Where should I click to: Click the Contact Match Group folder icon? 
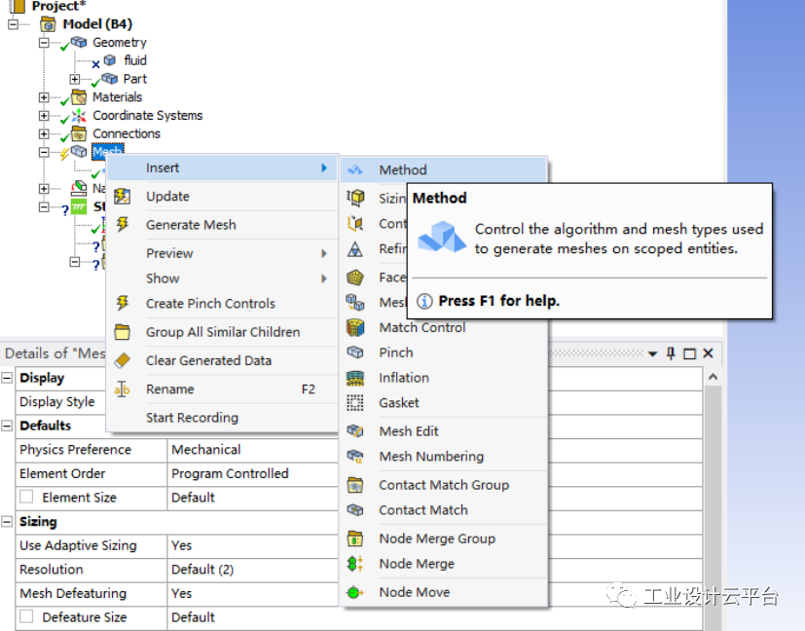355,485
